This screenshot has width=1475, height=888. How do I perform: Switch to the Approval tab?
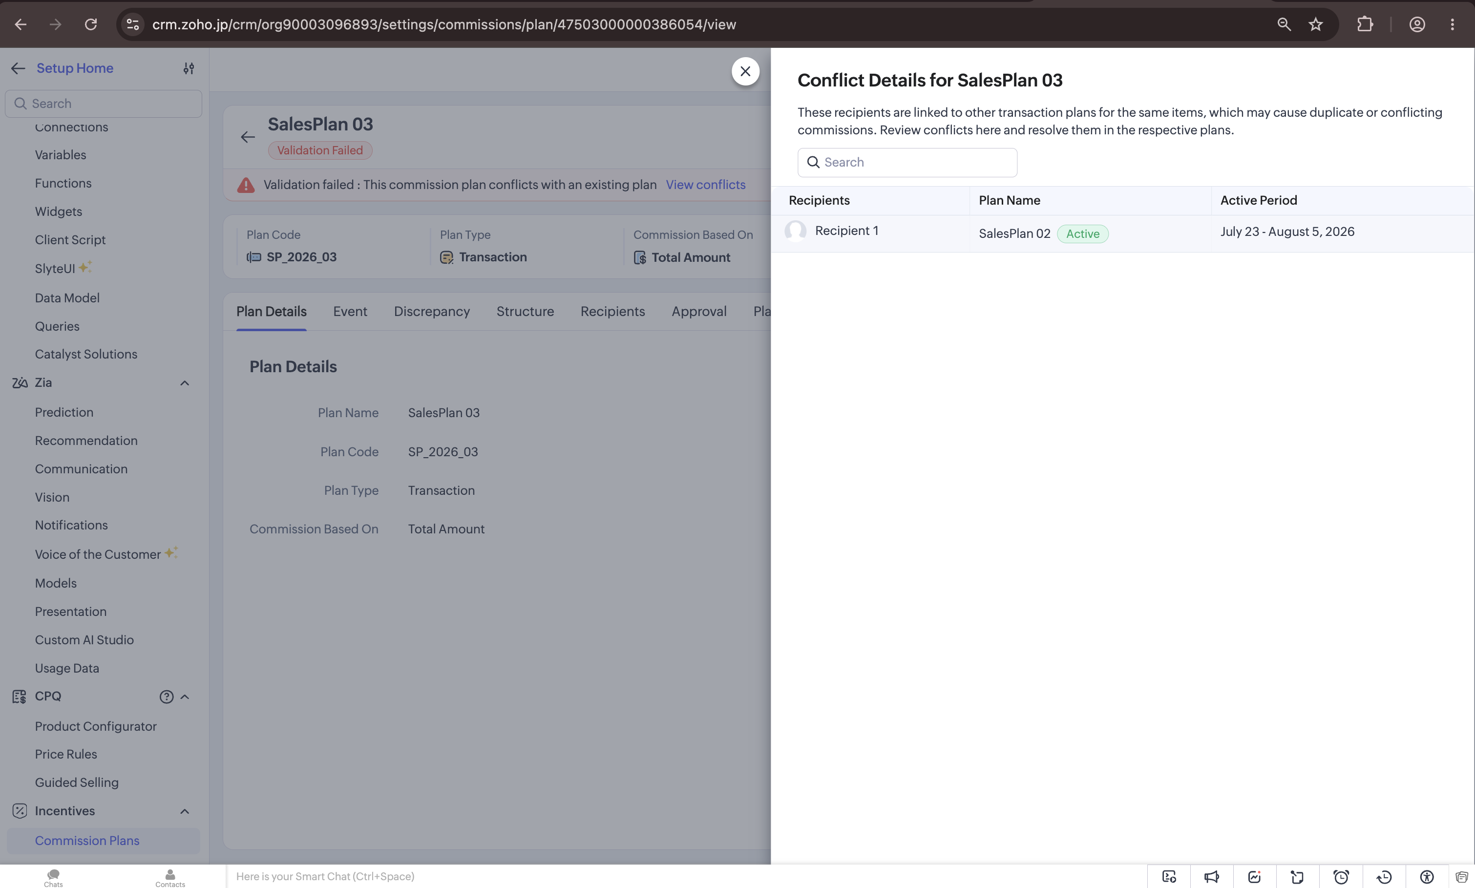coord(698,311)
